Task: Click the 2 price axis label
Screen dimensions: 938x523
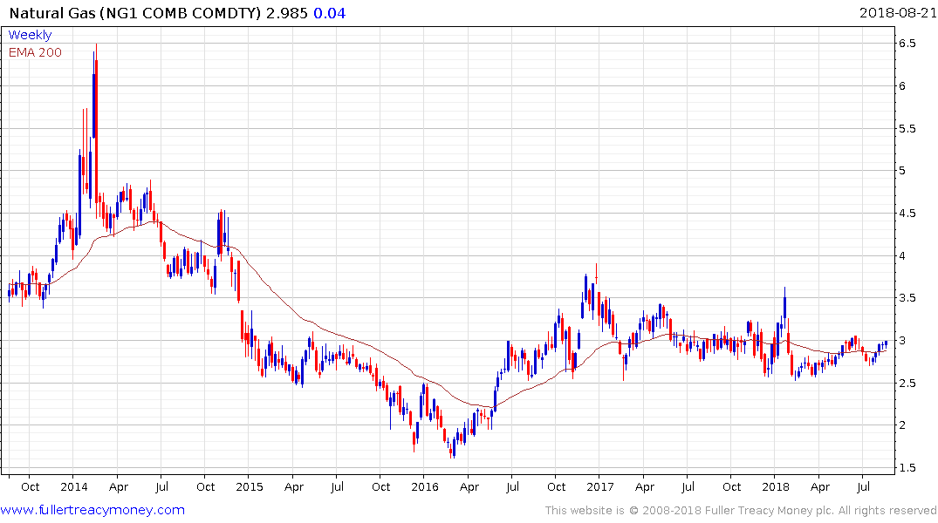Action: (902, 425)
